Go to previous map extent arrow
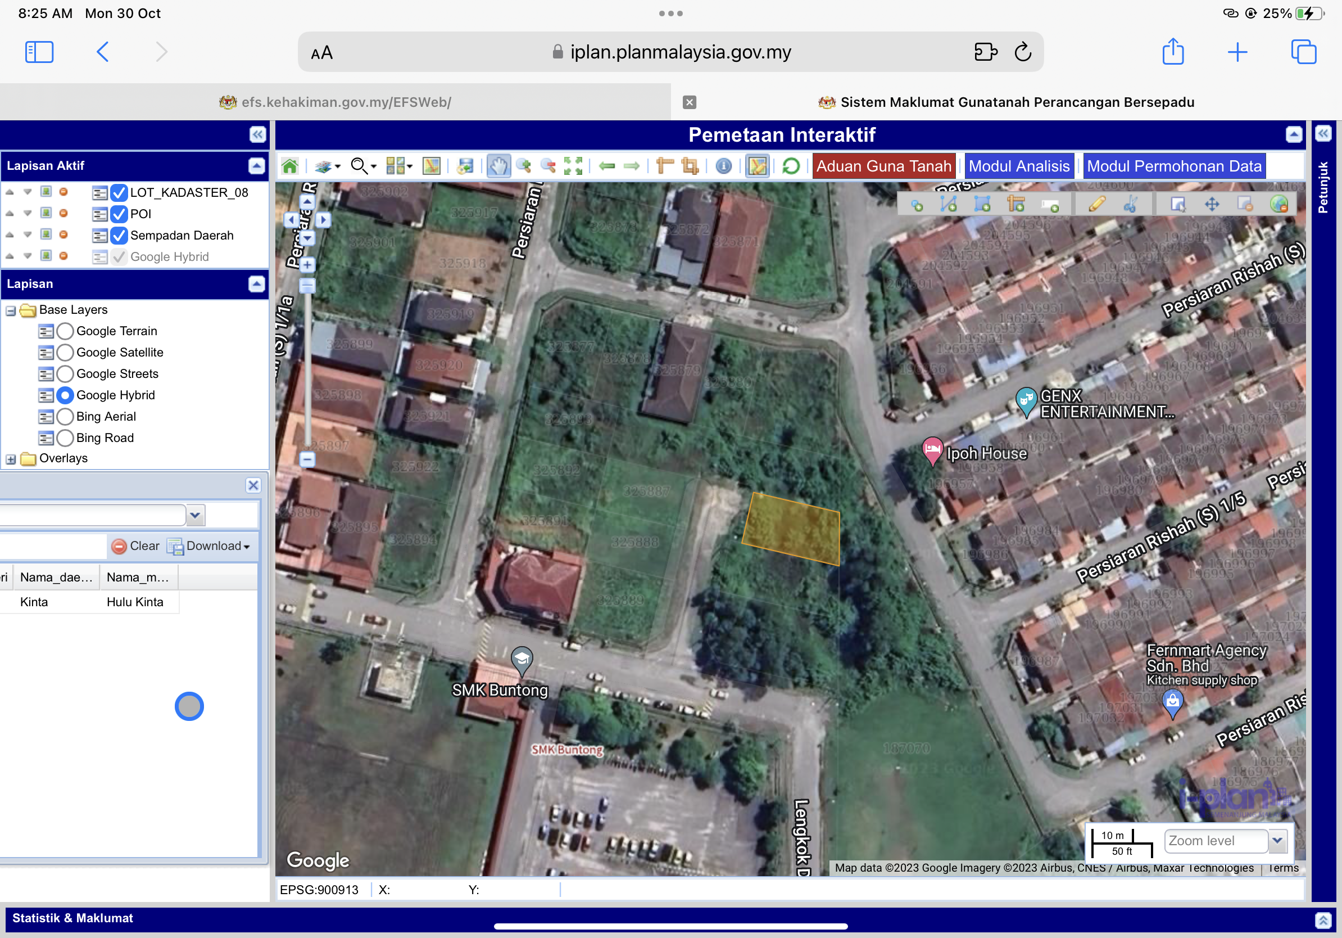 click(x=607, y=166)
